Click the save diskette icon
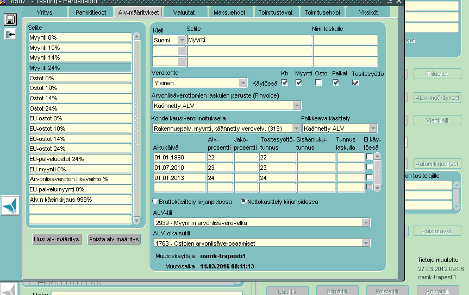The height and width of the screenshot is (295, 469). pos(10,20)
